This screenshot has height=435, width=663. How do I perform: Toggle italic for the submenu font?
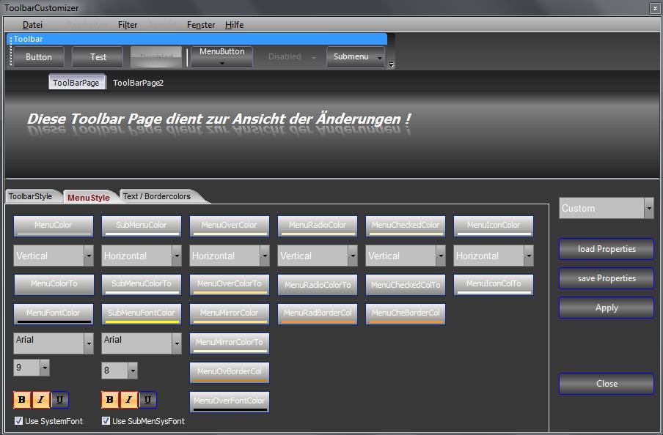point(129,400)
